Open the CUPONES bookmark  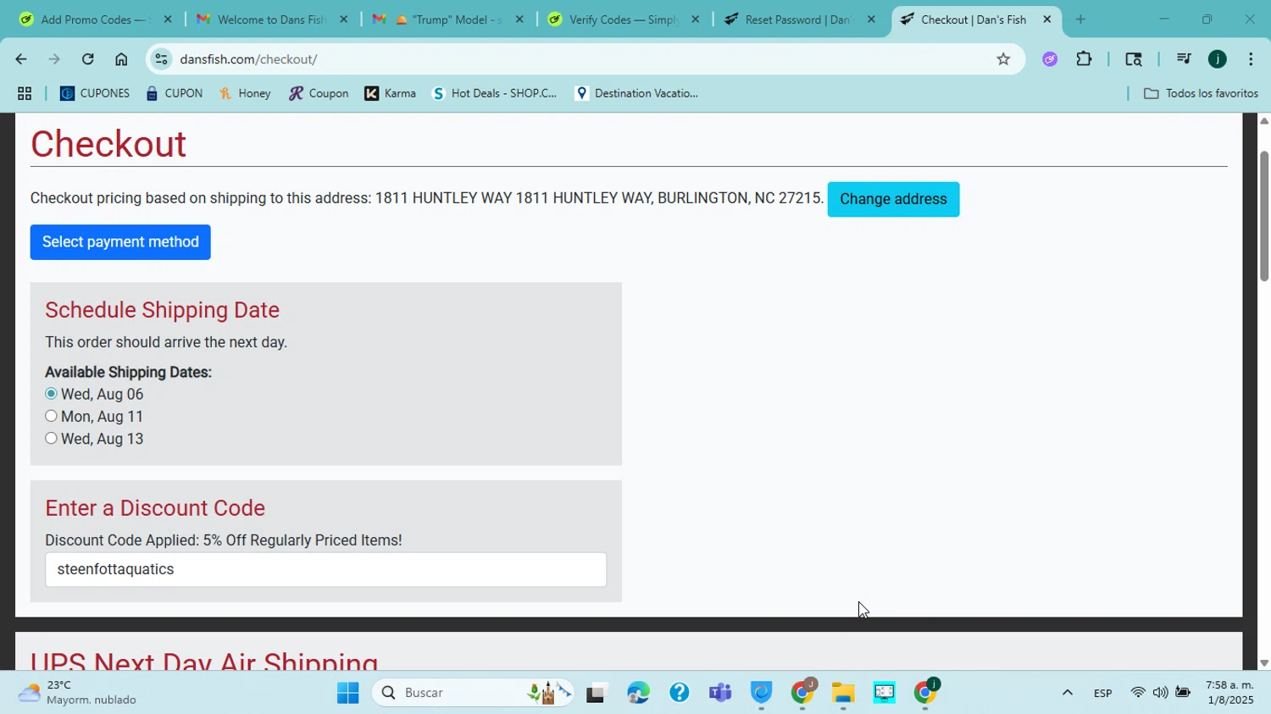(x=95, y=94)
